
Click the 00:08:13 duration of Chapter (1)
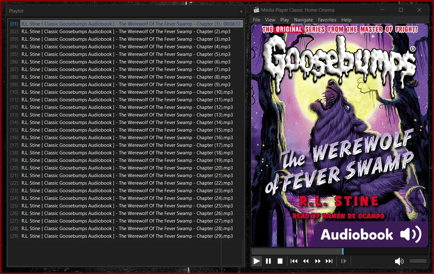point(232,24)
